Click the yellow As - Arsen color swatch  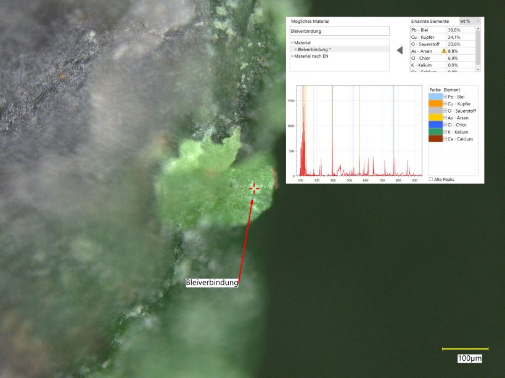(435, 118)
